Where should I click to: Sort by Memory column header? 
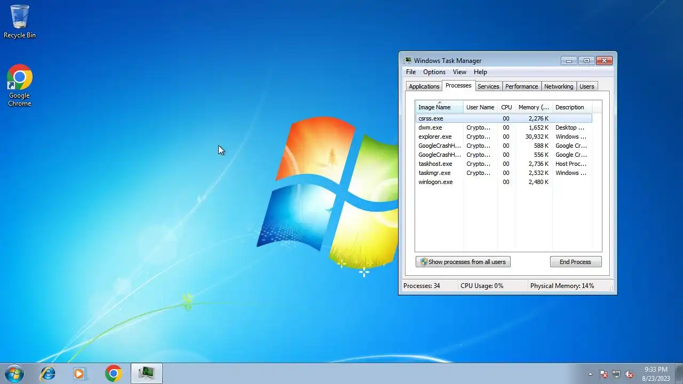click(534, 107)
